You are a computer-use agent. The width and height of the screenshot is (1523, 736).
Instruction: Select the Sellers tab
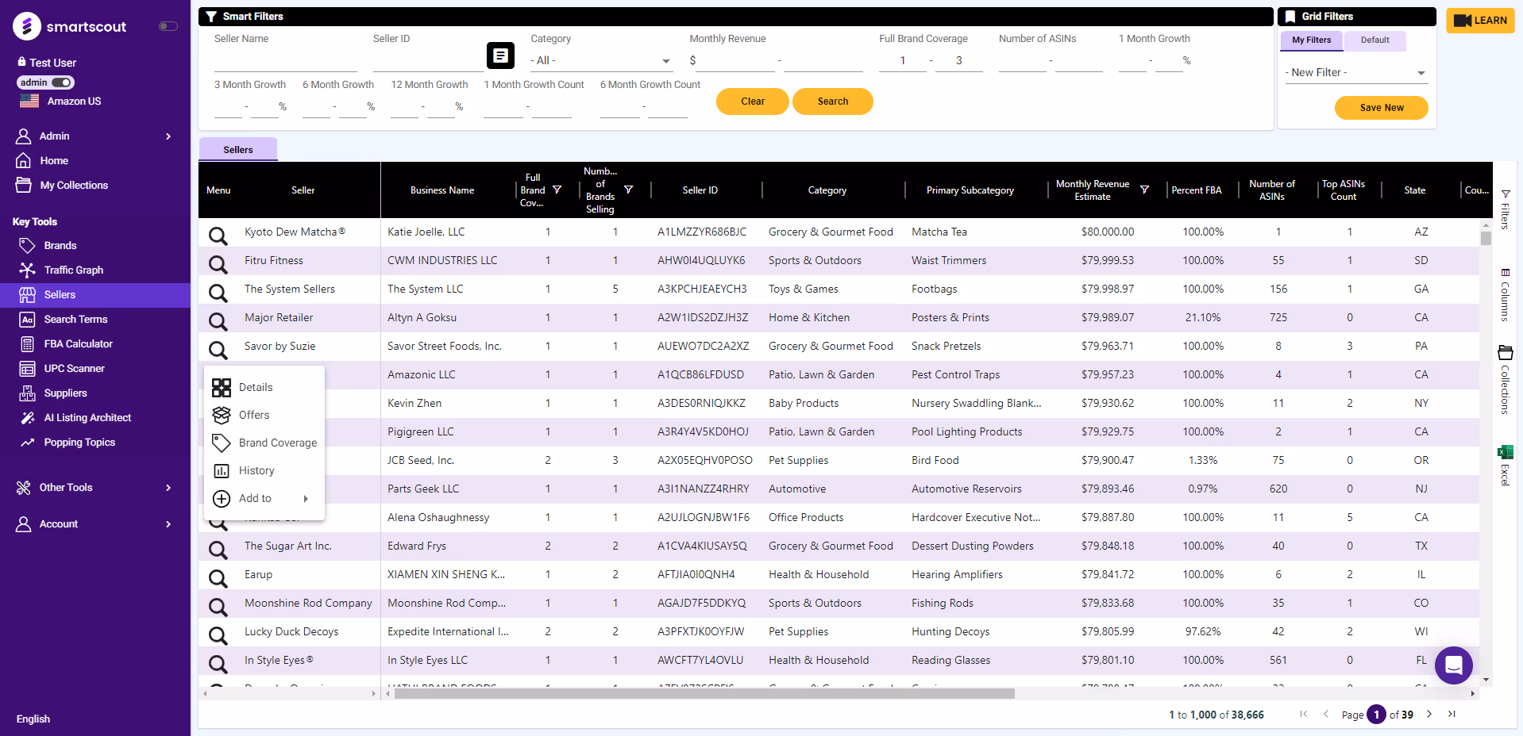(237, 149)
